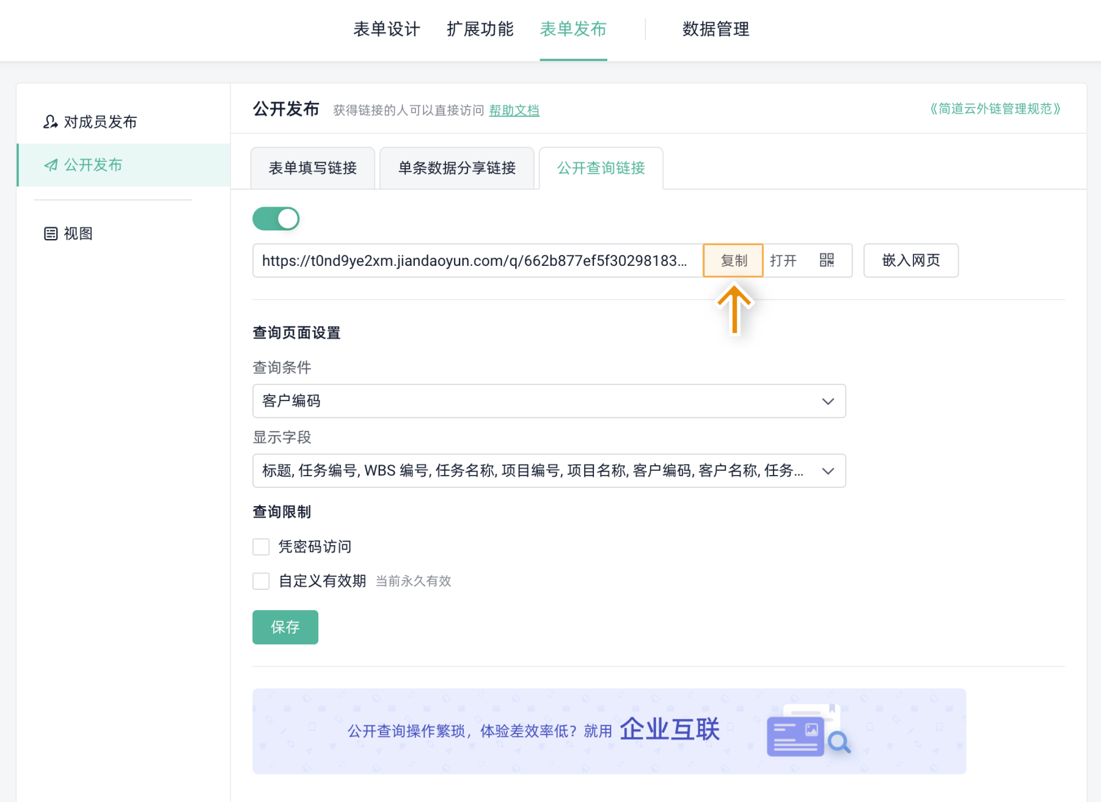Click the 企业互联 card search illustration
1101x802 pixels.
pos(809,730)
